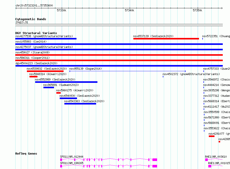Screen dimensions: 230x169
Task: Select the blue bar under nsv6552989
Action: (x=66, y=82)
